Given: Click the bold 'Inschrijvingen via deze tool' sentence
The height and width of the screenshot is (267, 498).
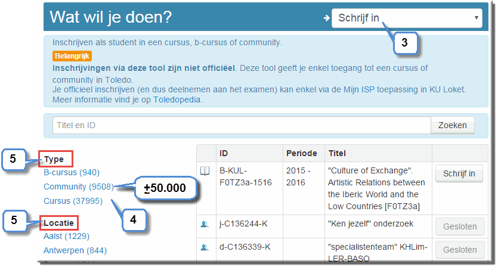Looking at the screenshot, I should coord(144,69).
